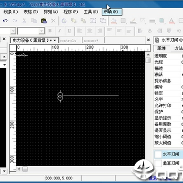Click the canvas vertical scrollbar thumb
This screenshot has width=183, height=183.
coord(148,60)
